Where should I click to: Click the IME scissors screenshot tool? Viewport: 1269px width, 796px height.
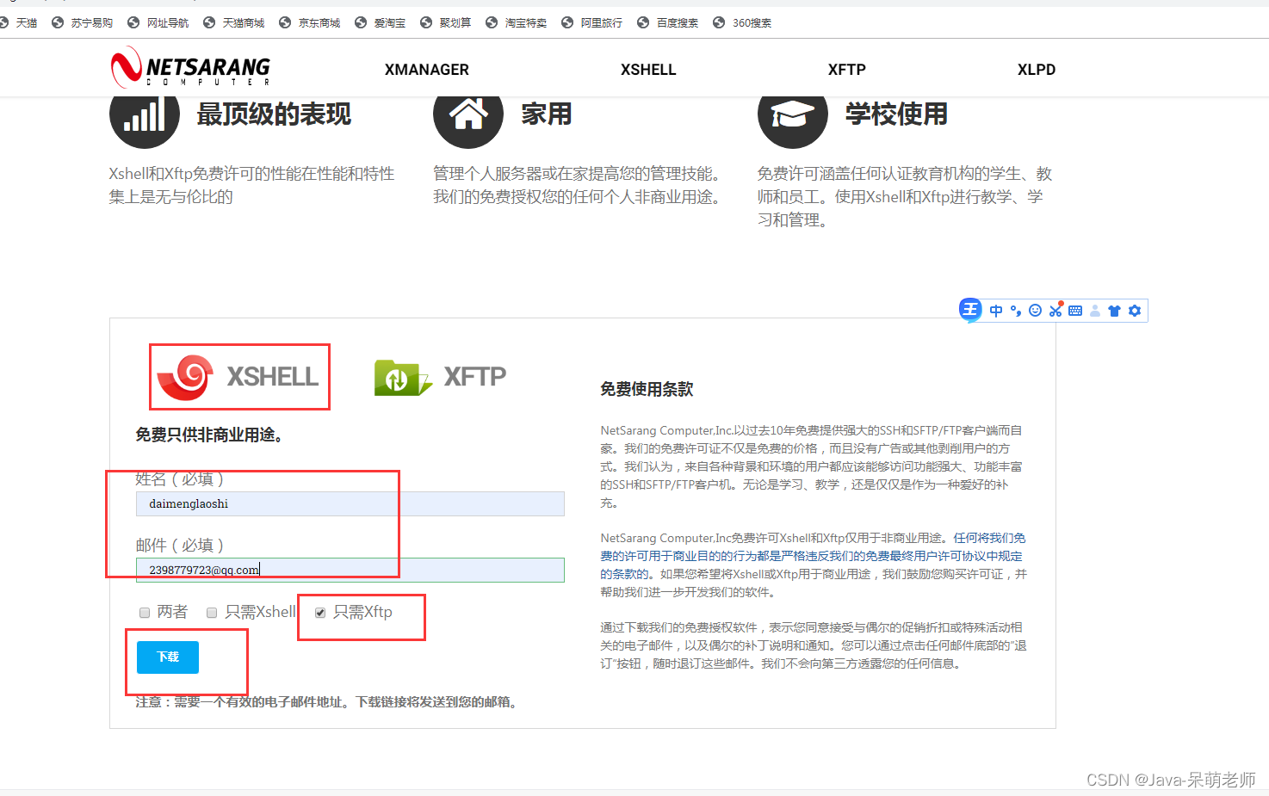pyautogui.click(x=1055, y=310)
